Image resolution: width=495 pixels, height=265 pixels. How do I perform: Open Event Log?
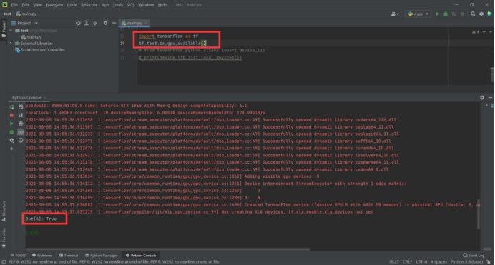click(474, 256)
